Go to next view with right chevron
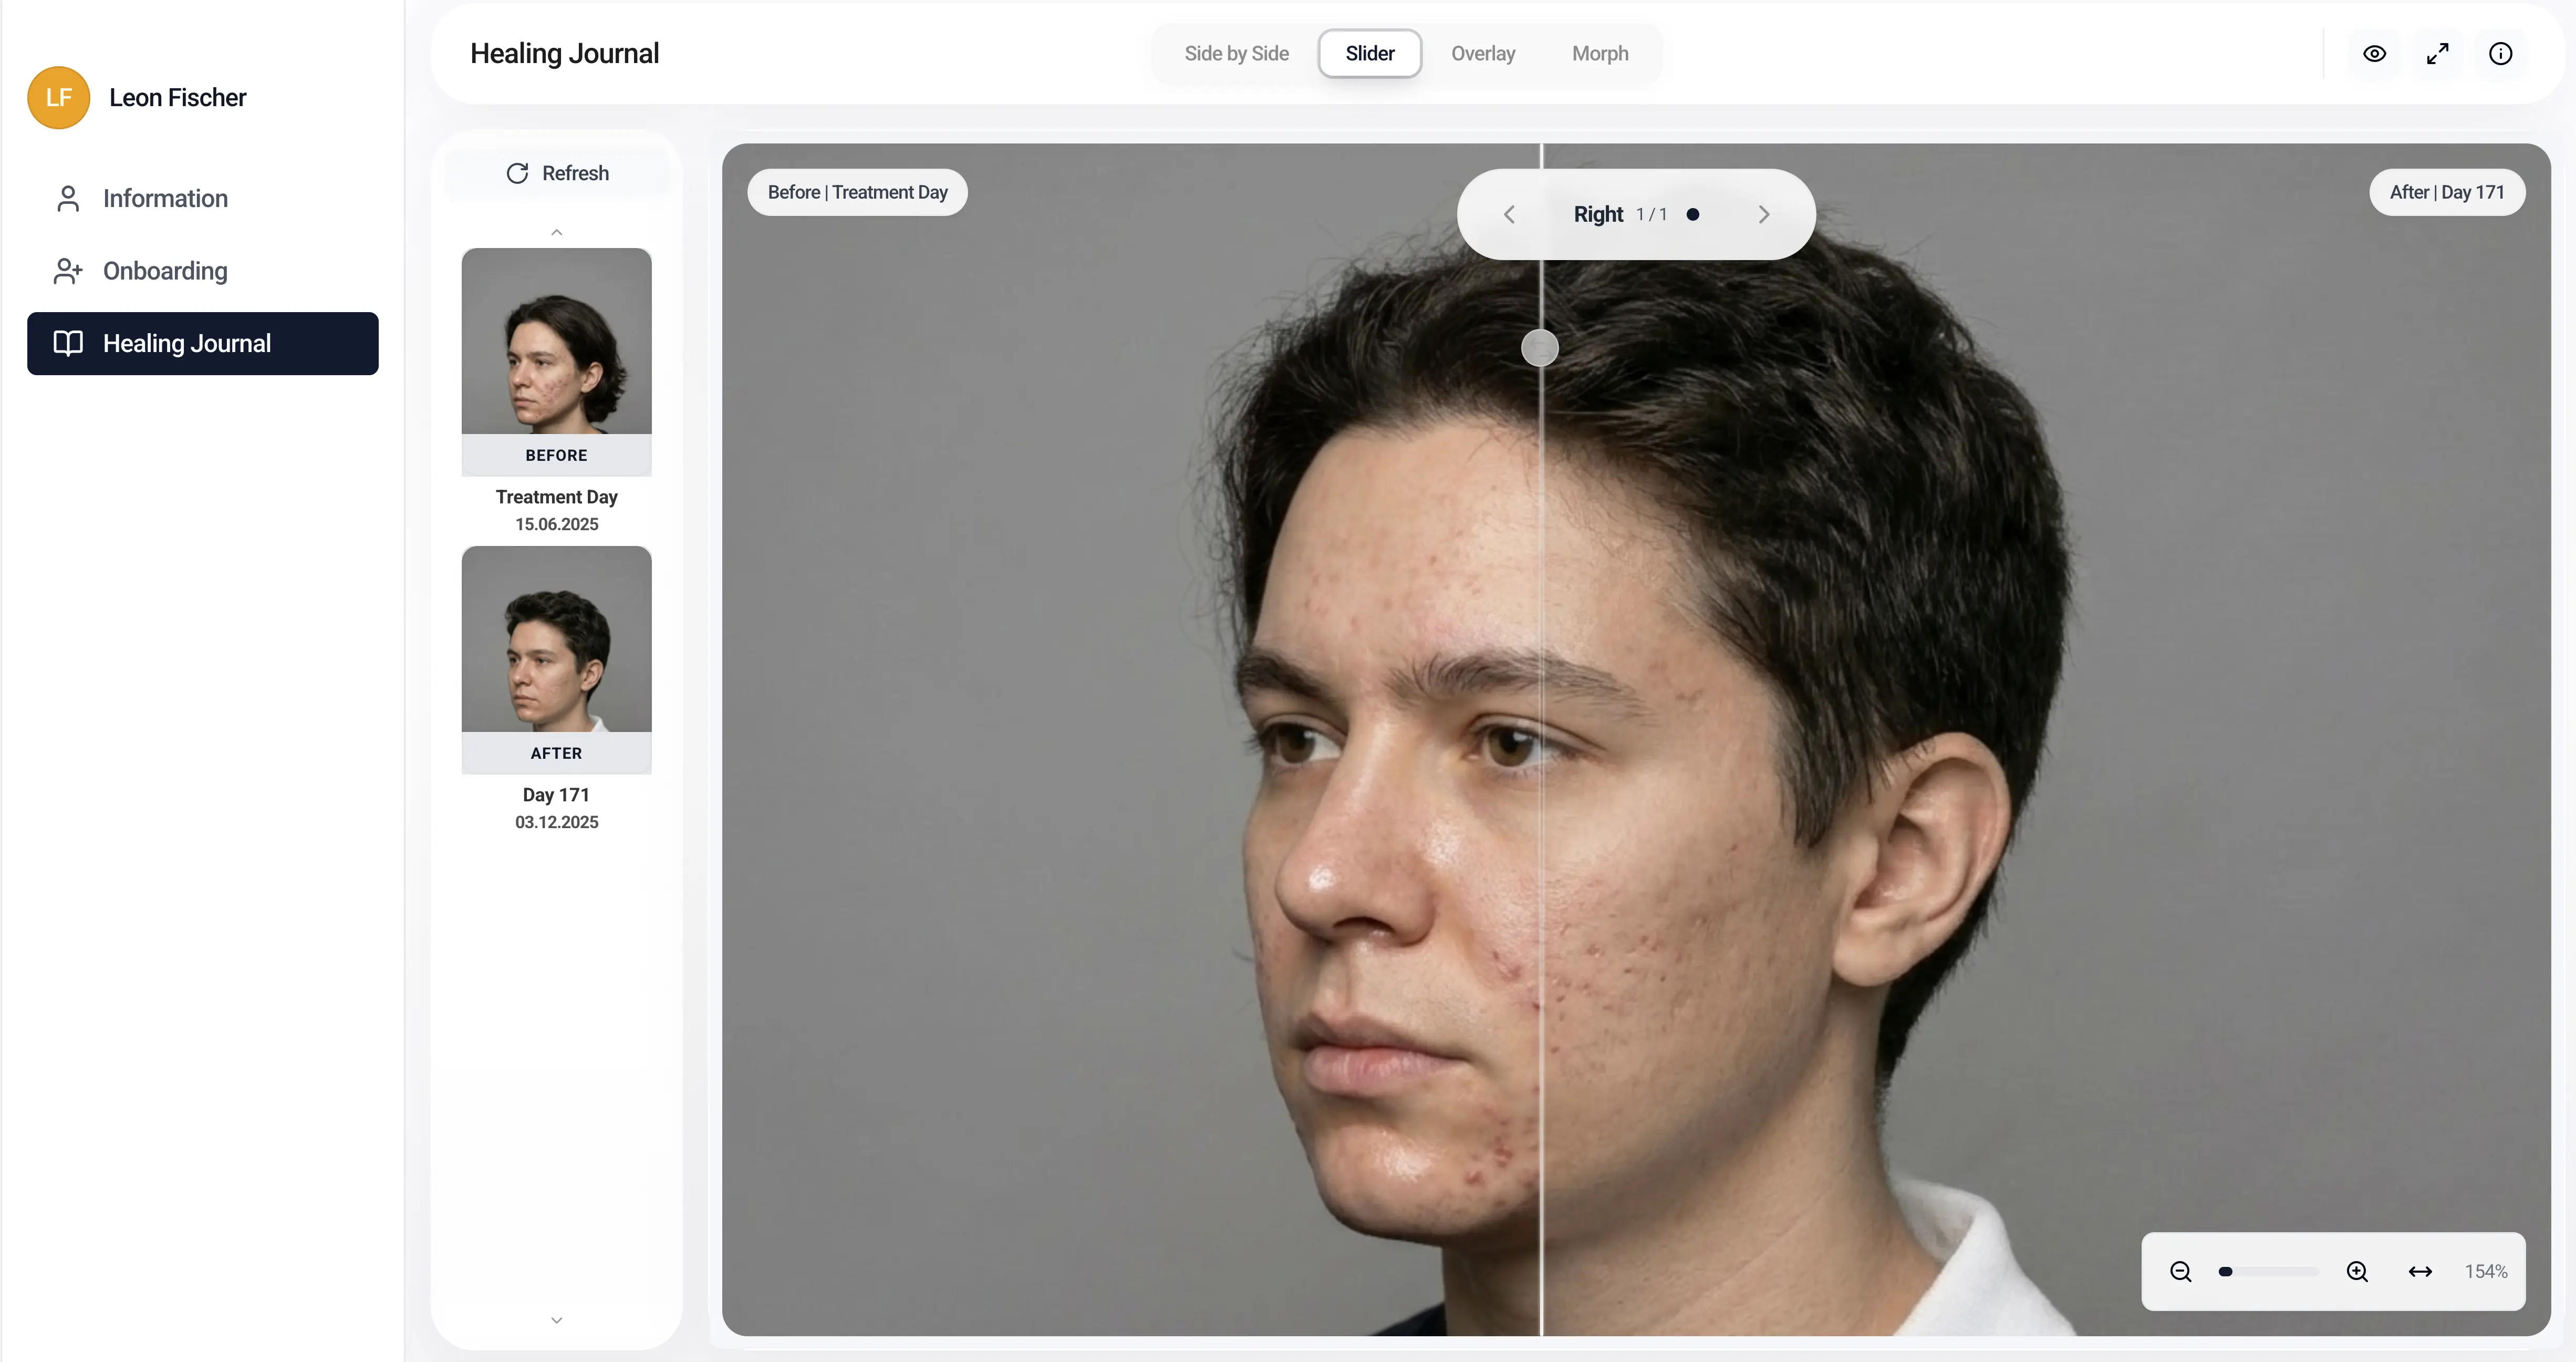The width and height of the screenshot is (2576, 1362). point(1763,214)
